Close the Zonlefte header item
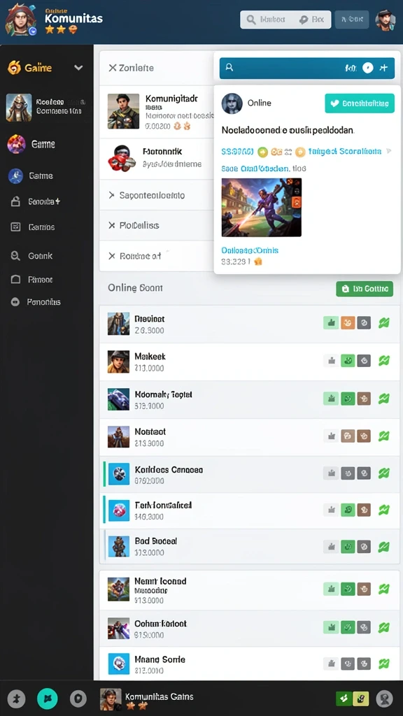The width and height of the screenshot is (403, 716). pos(113,68)
